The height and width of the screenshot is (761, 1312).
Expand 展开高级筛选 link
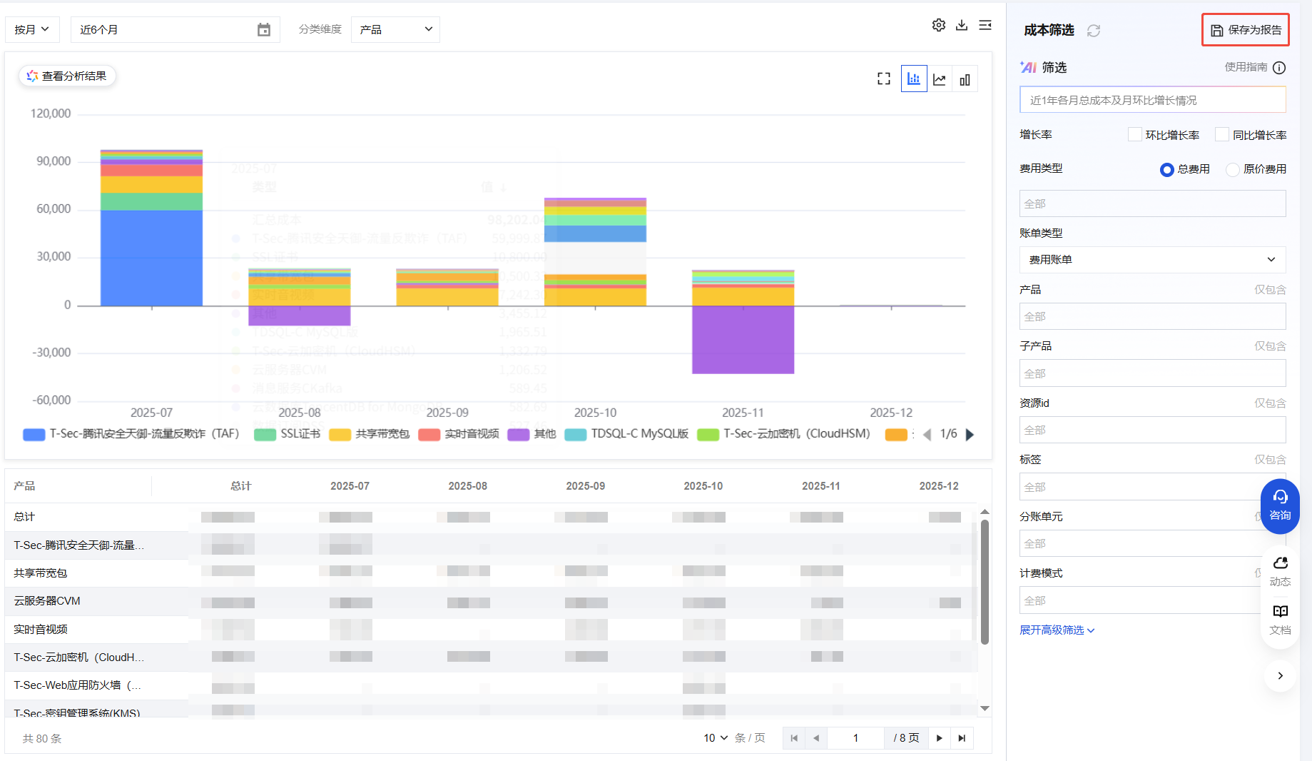[x=1057, y=630]
